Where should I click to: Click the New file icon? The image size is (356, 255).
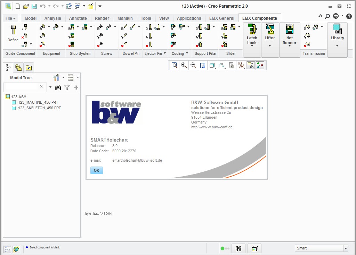tap(18, 6)
